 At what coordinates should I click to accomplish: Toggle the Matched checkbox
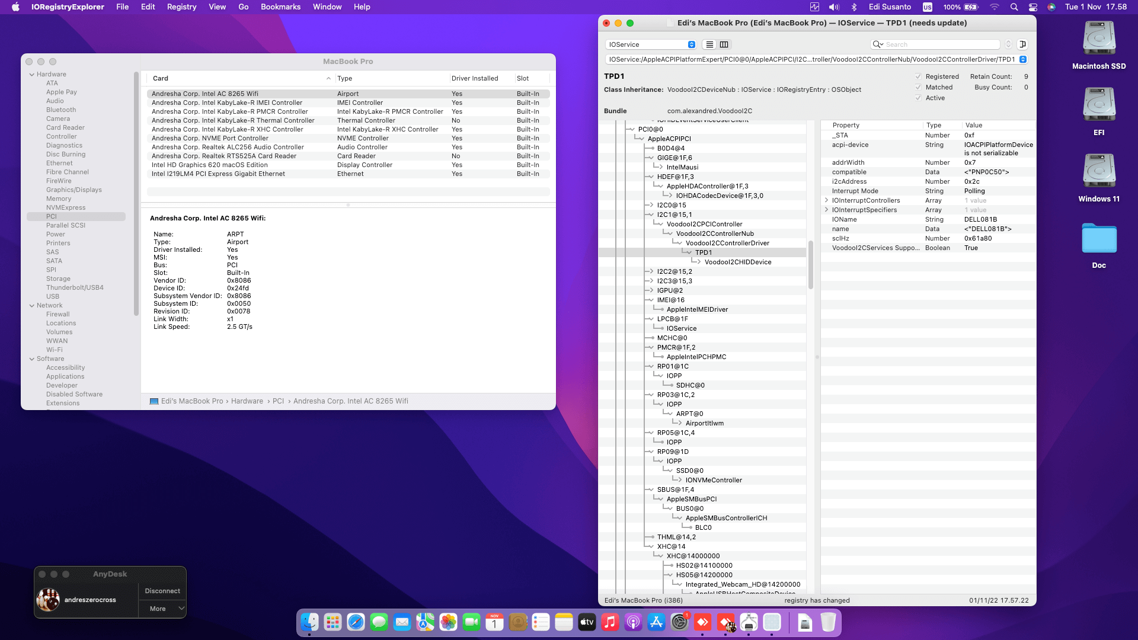coord(918,87)
